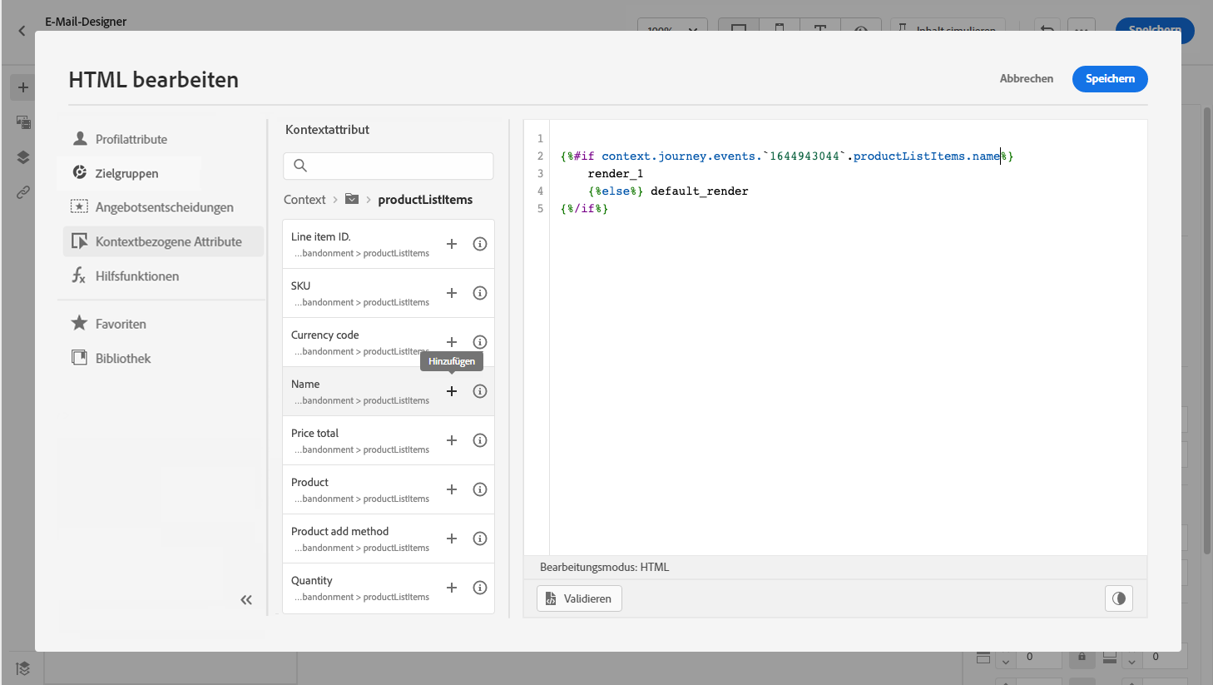1213x685 pixels.
Task: Add the Price total attribute
Action: pos(452,440)
